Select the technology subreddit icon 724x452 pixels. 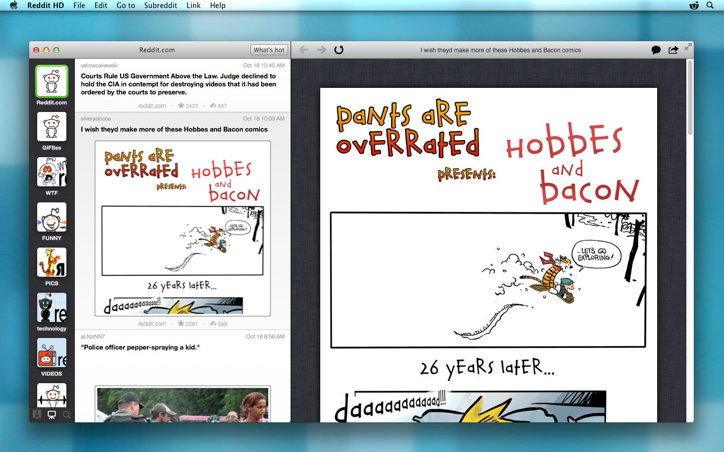[52, 307]
